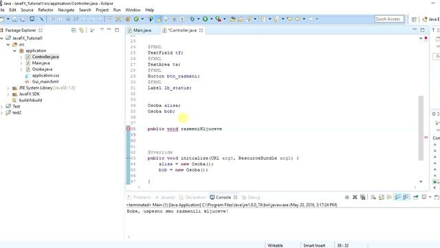Select Gui_main.fxml in Package Explorer

45,81
